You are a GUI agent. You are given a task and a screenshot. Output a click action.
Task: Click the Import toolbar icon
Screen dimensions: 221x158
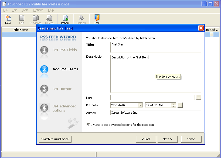[x=65, y=18]
